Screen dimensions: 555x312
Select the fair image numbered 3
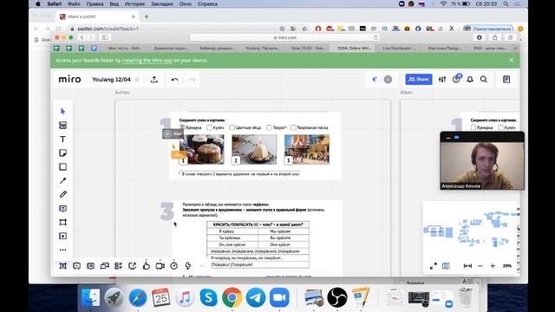(x=306, y=149)
